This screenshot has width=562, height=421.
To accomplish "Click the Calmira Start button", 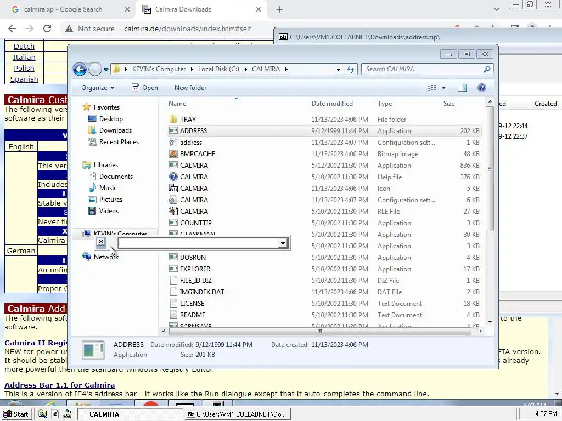I will (16, 414).
